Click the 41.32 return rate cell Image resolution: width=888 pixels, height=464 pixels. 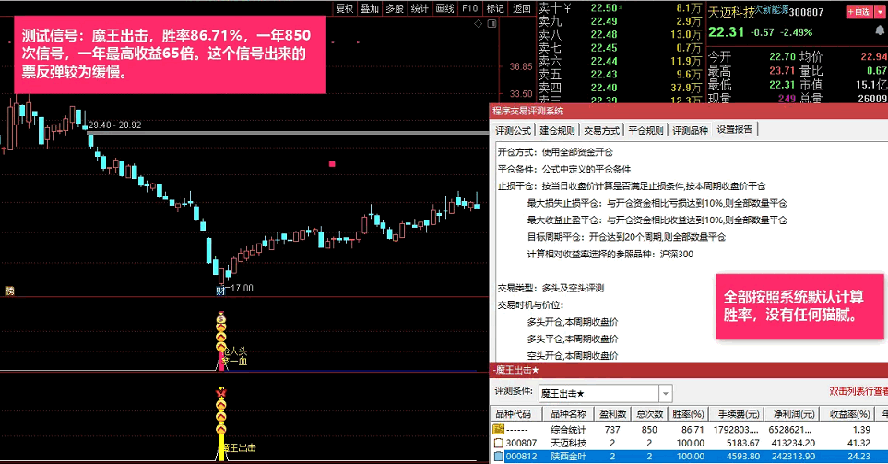859,443
